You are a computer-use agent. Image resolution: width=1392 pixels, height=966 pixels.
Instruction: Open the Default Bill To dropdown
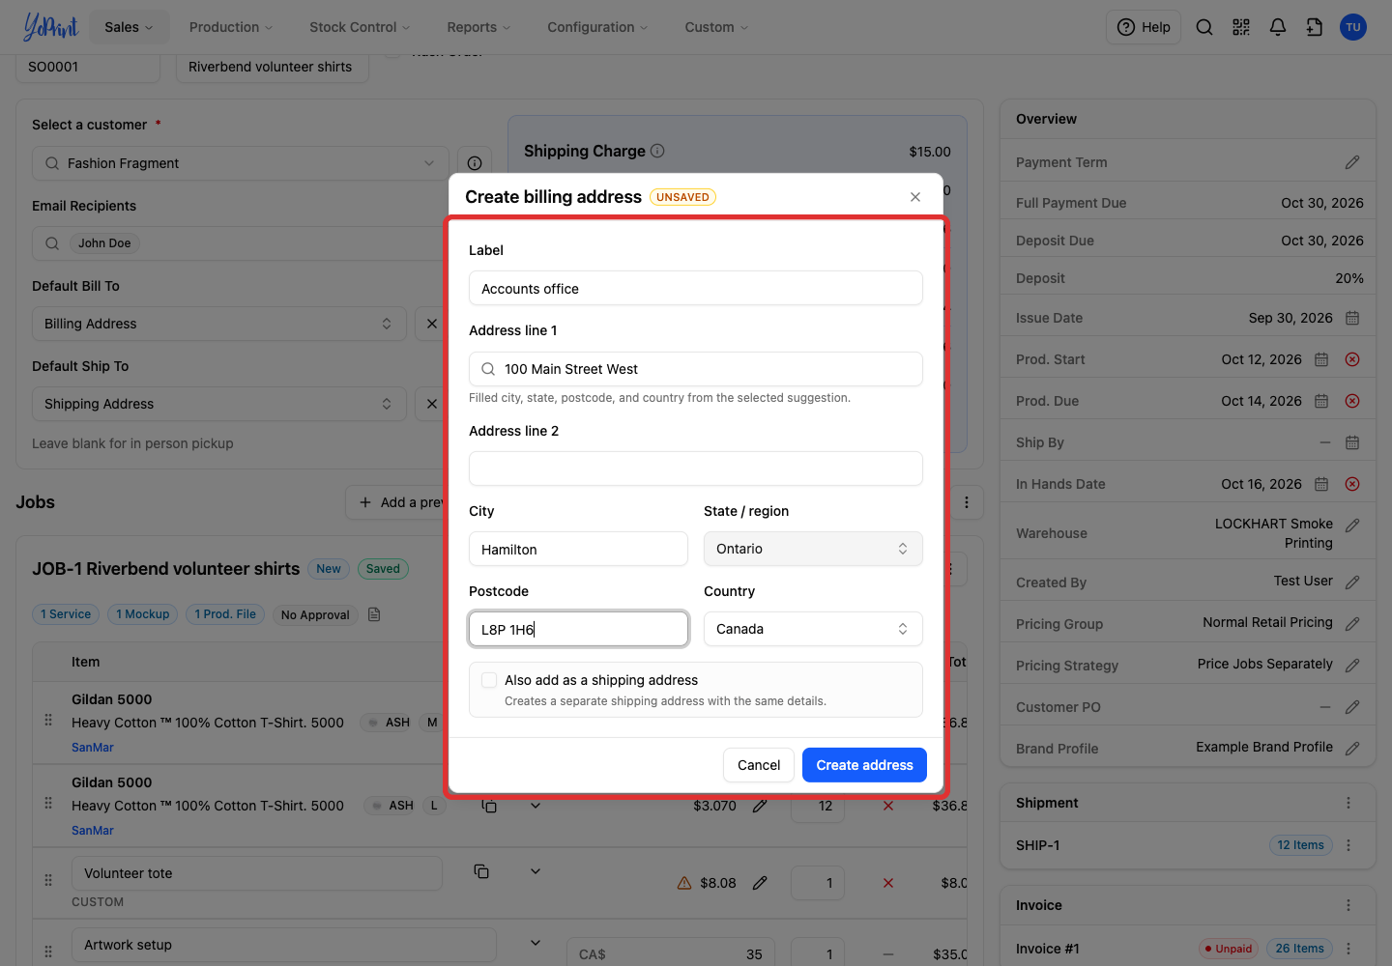click(x=218, y=324)
